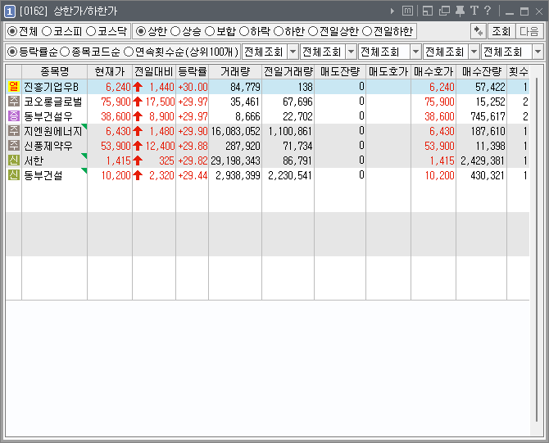Select the 코오롱글로벌 stock name
The width and height of the screenshot is (549, 443).
tap(53, 102)
